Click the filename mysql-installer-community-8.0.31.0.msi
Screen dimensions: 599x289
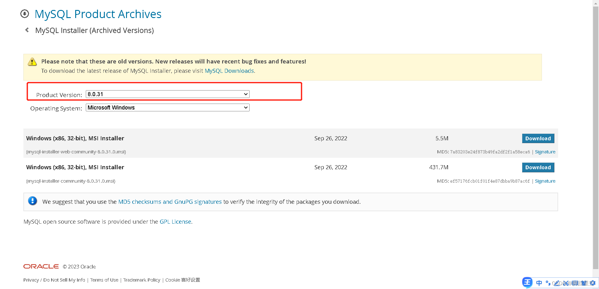(71, 181)
